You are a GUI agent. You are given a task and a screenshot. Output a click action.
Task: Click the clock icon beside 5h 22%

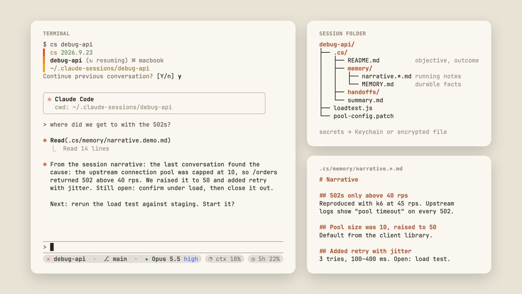pos(253,259)
